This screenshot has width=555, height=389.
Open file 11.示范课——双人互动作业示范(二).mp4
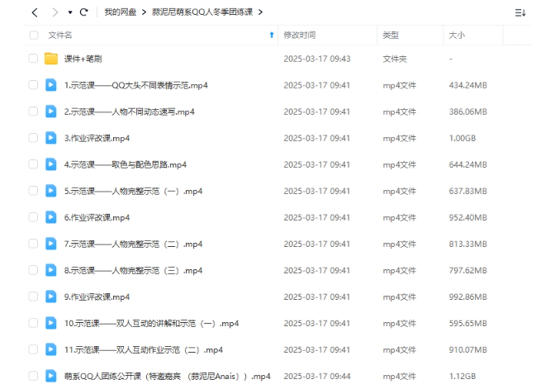pyautogui.click(x=144, y=349)
